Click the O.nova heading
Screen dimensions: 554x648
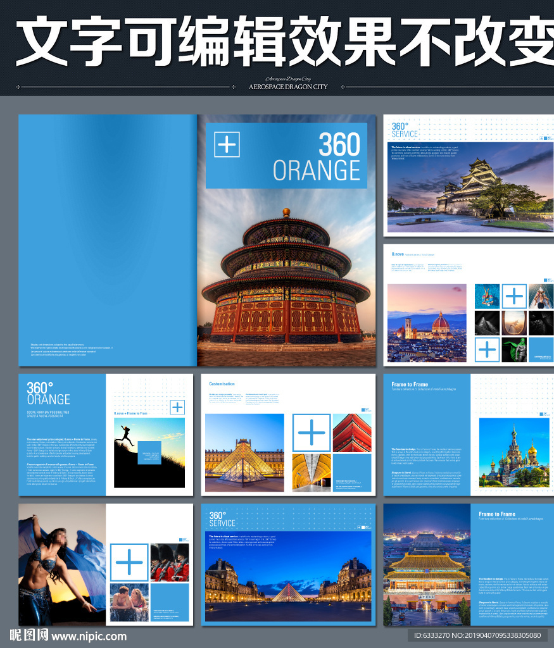click(398, 254)
